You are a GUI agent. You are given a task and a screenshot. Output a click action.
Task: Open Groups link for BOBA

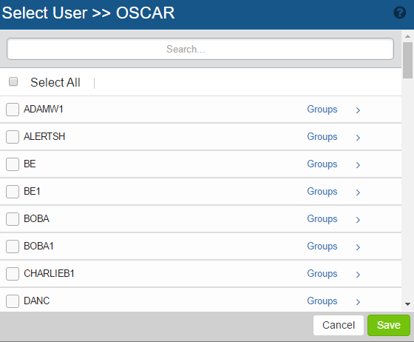[x=322, y=219]
